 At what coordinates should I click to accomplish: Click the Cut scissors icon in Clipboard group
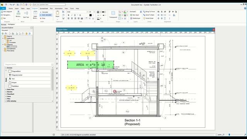(63, 12)
